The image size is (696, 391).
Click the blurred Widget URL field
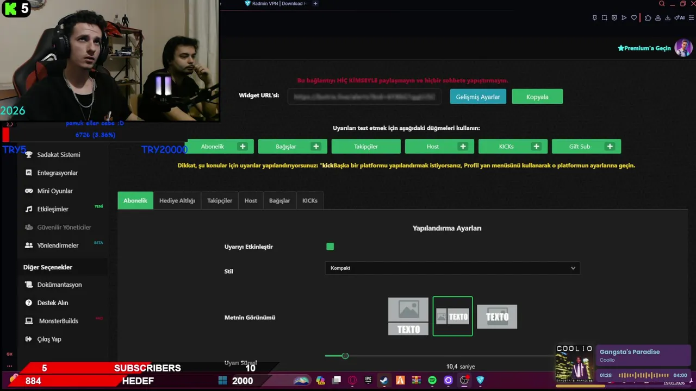(x=364, y=97)
